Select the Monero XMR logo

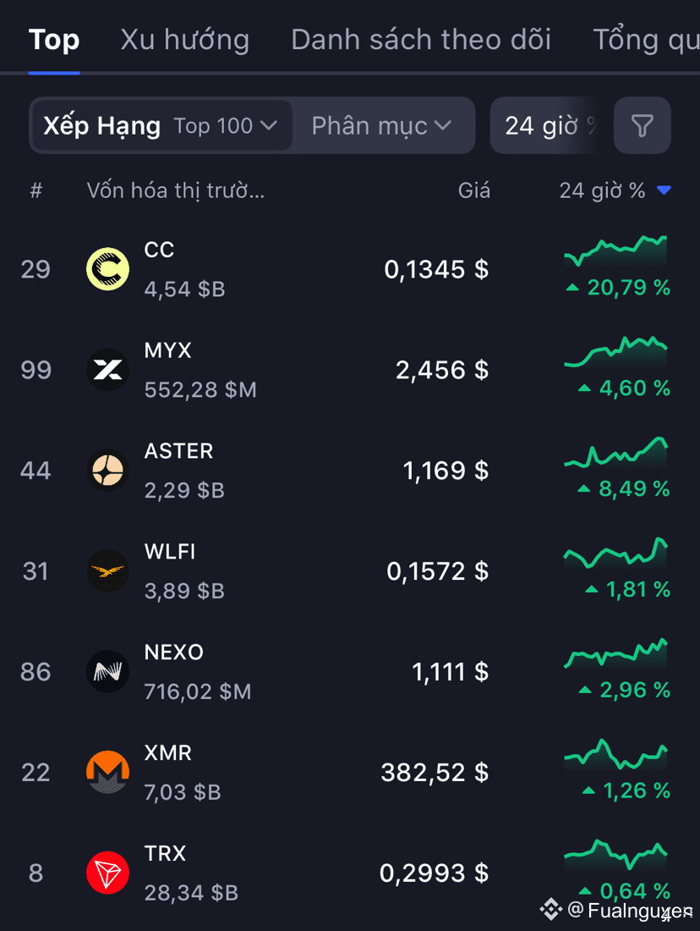tap(107, 772)
